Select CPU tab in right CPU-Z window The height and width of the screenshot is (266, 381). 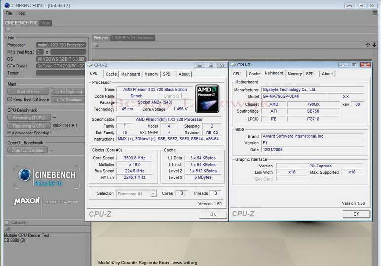click(x=237, y=74)
